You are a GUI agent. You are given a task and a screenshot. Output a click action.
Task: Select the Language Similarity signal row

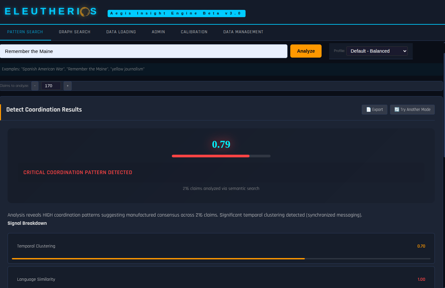[x=221, y=279]
